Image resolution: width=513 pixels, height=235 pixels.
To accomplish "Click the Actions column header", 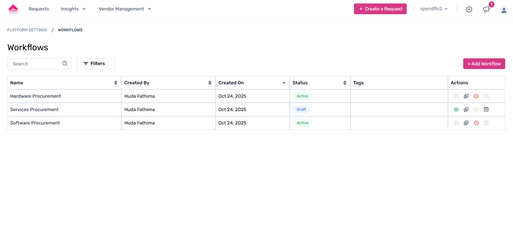I will tap(459, 83).
